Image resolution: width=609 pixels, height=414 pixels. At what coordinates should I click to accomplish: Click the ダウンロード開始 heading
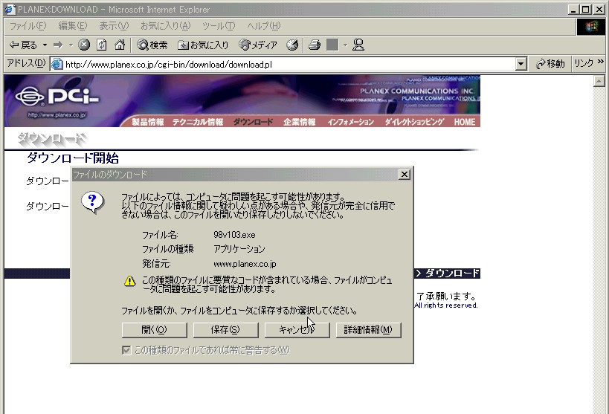[x=73, y=158]
